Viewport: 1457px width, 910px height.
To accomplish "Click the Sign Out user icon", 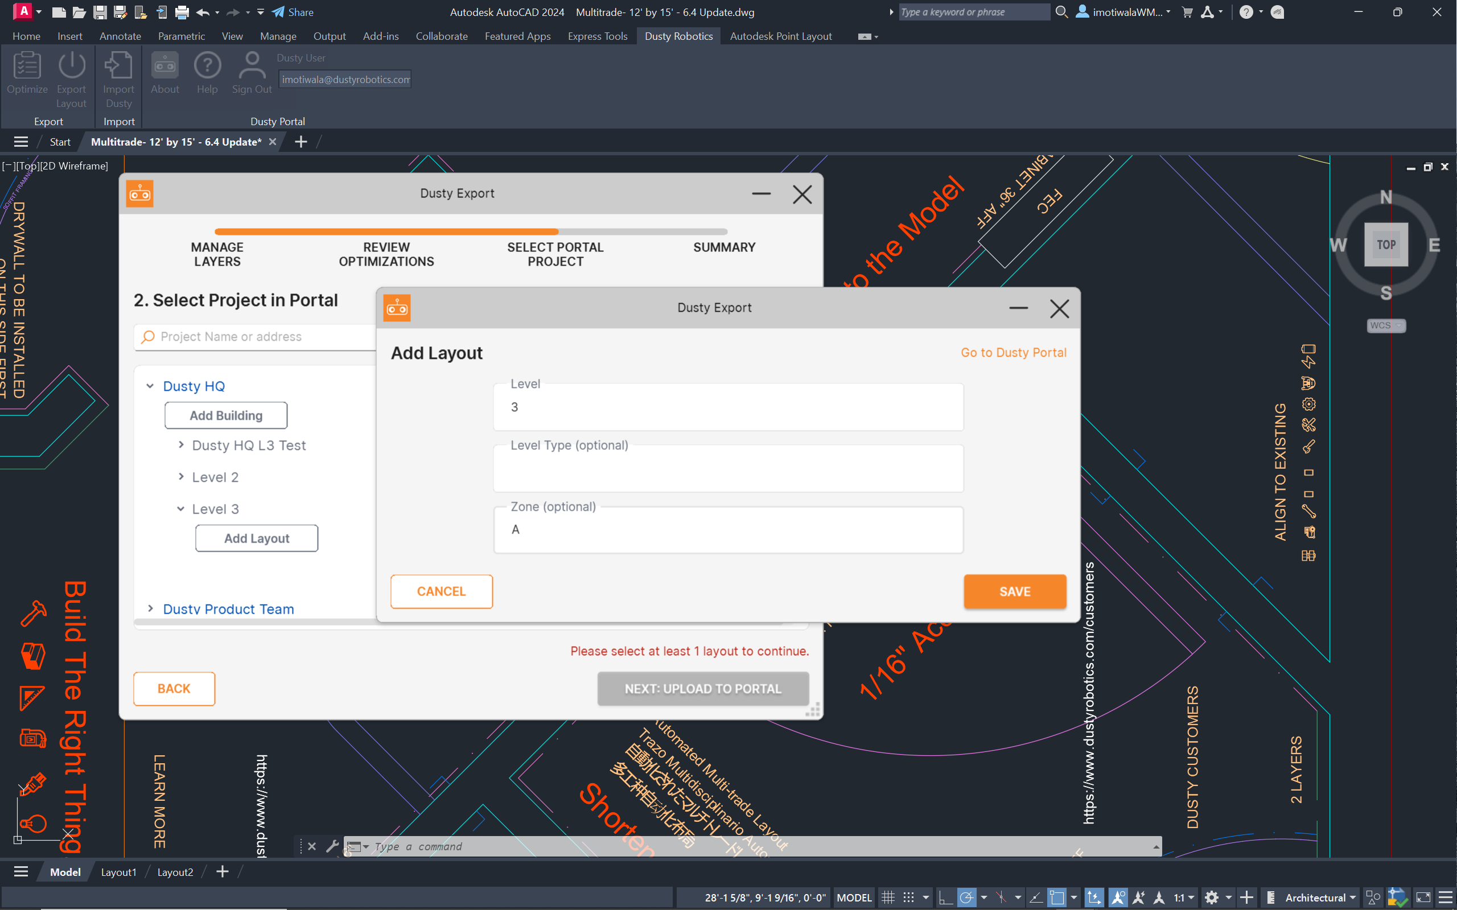I will [252, 65].
